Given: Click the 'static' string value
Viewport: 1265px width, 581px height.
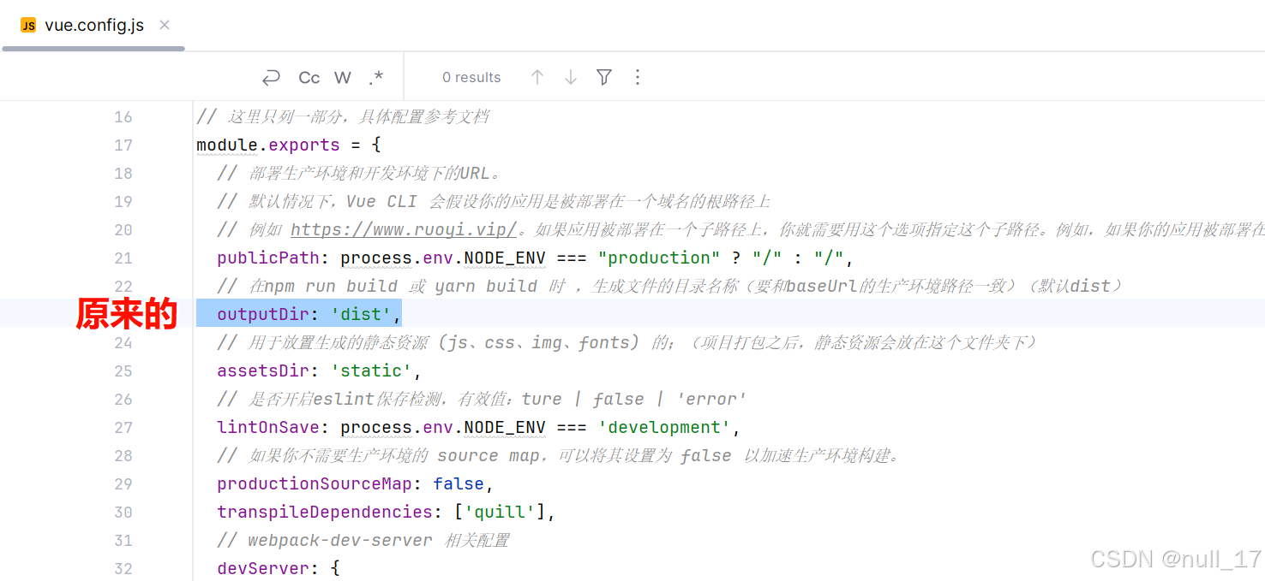Looking at the screenshot, I should click(x=372, y=371).
